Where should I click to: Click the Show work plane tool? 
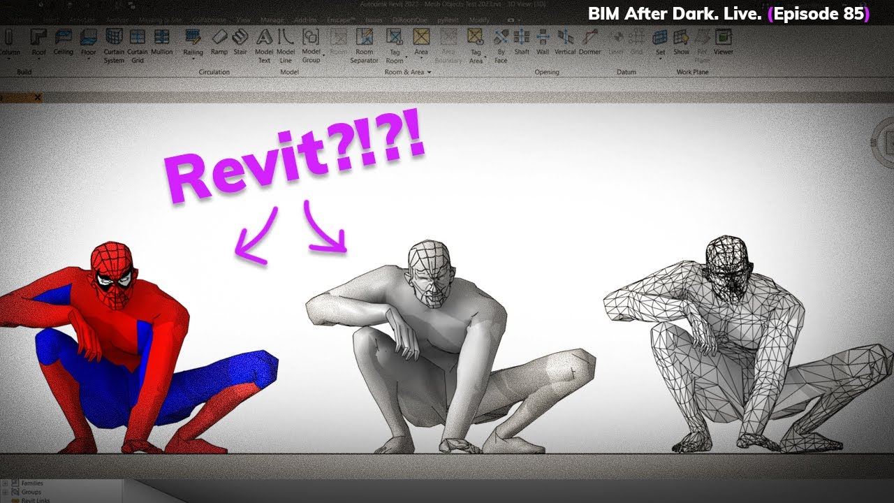pyautogui.click(x=682, y=42)
